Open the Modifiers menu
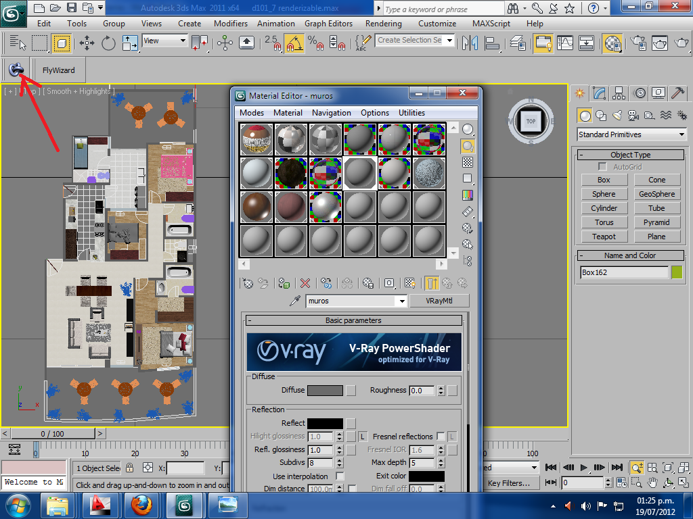Viewport: 693px width, 519px height. pyautogui.click(x=231, y=24)
